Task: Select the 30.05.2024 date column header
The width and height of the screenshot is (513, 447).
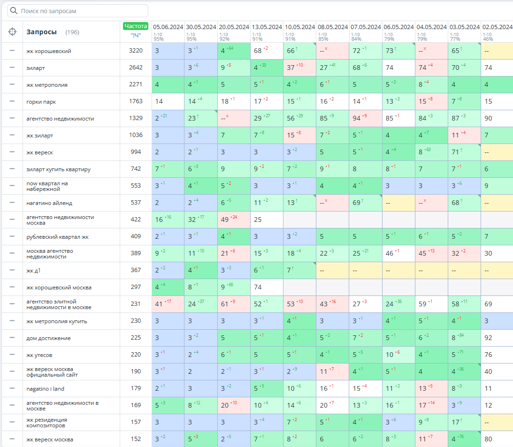Action: click(201, 27)
